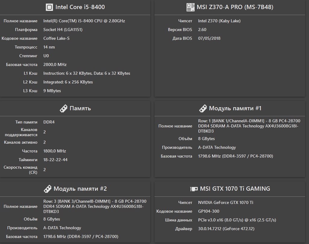Click the GP104-300 code name value
This screenshot has width=309, height=244.
(x=209, y=211)
